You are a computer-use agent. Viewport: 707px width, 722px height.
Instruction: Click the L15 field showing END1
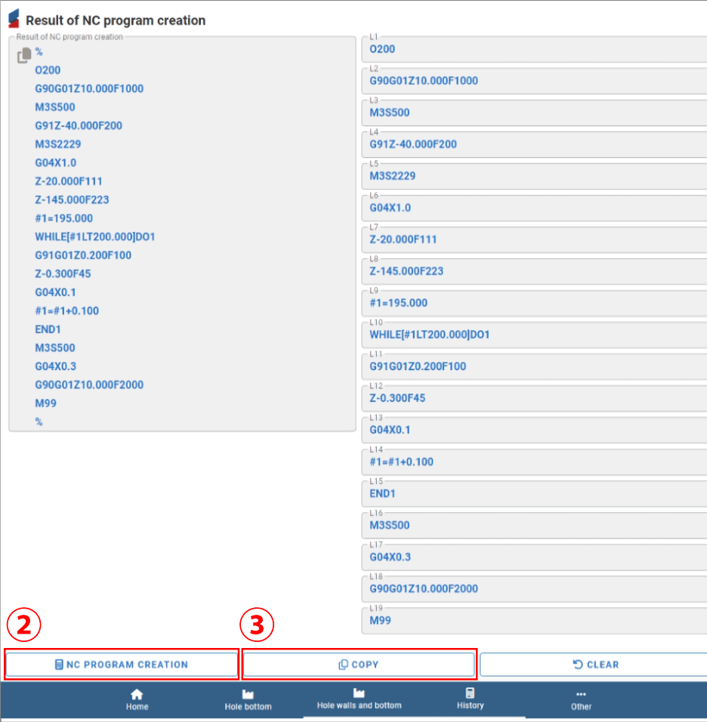[534, 493]
